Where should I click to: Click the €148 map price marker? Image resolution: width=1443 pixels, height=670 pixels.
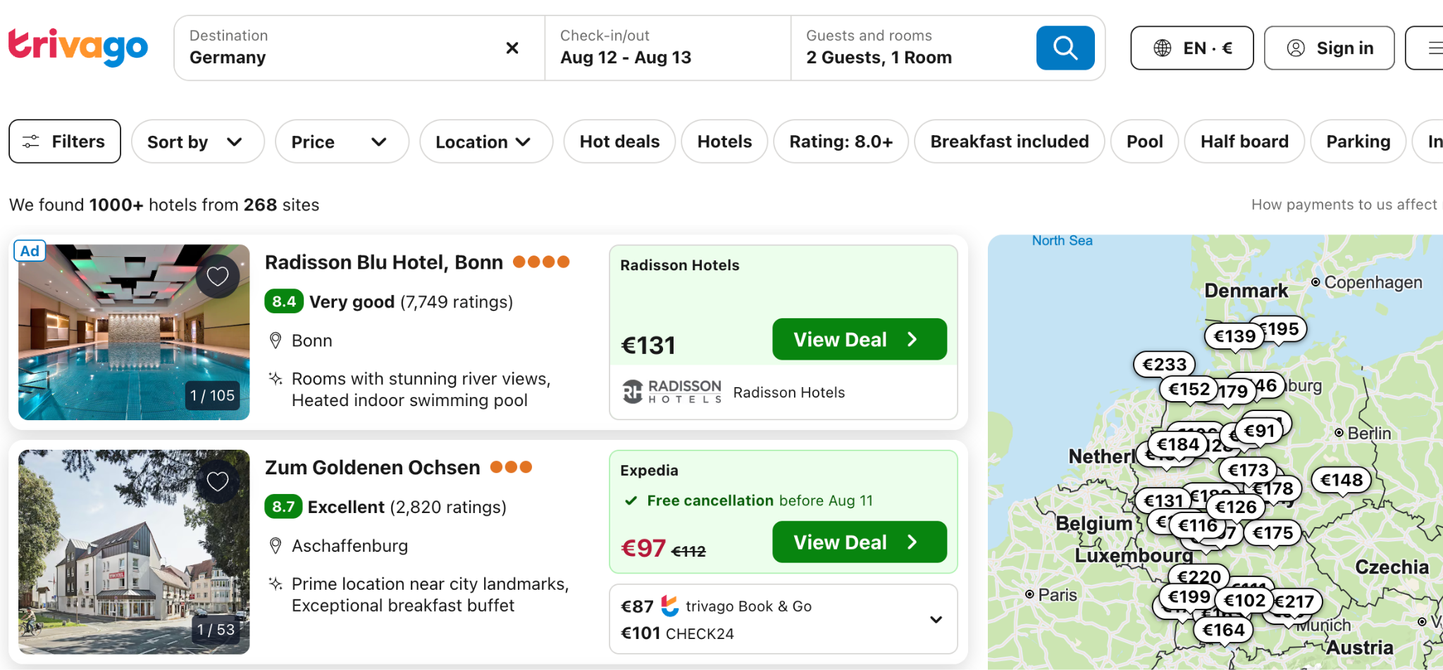(x=1342, y=480)
